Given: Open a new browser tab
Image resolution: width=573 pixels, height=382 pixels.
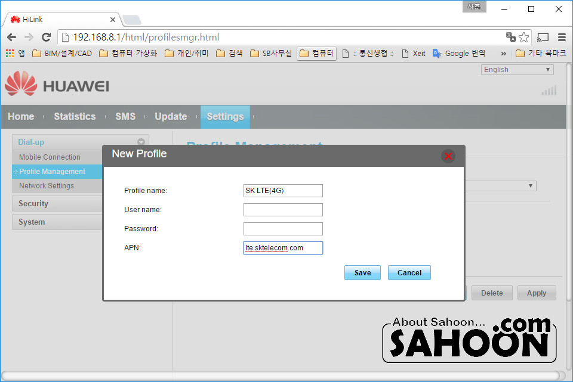Looking at the screenshot, I should (x=131, y=20).
